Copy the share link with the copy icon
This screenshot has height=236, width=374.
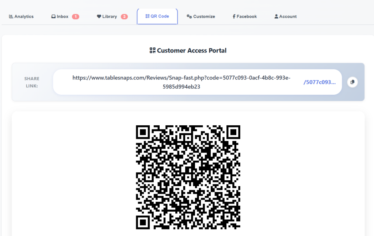(352, 82)
